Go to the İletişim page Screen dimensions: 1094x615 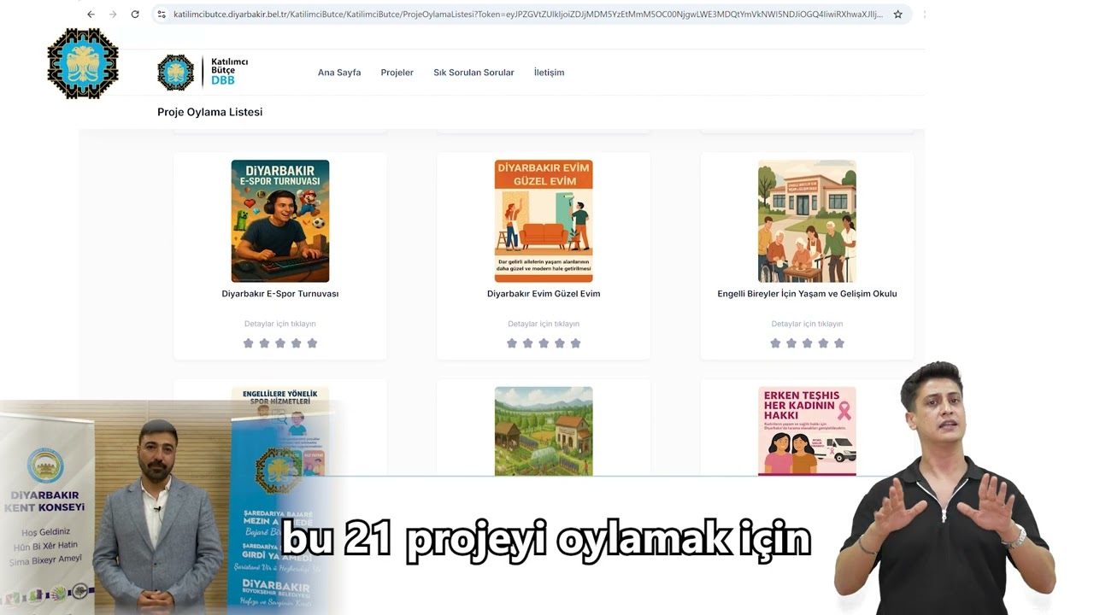tap(549, 72)
